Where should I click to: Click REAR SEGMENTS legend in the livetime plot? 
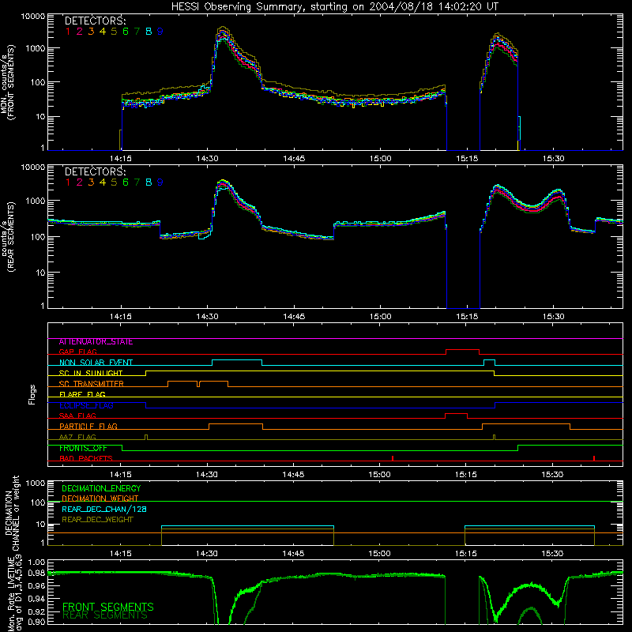(x=105, y=615)
